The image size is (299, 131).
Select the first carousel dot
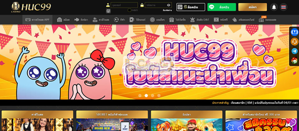pos(140,96)
